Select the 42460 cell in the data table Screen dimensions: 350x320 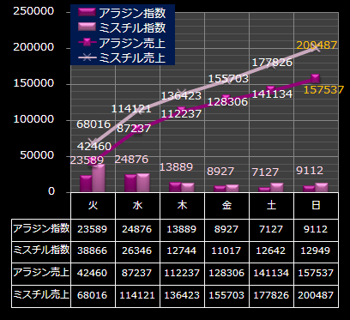click(x=93, y=273)
